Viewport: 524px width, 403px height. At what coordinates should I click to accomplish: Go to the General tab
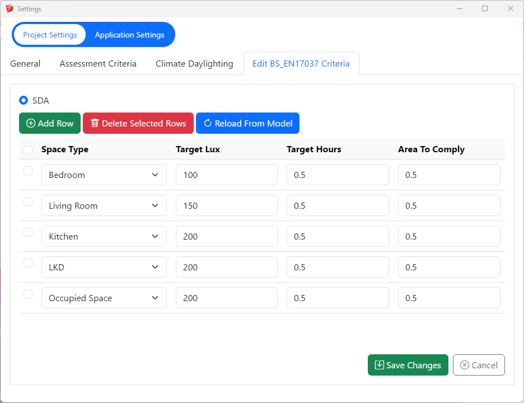[25, 64]
